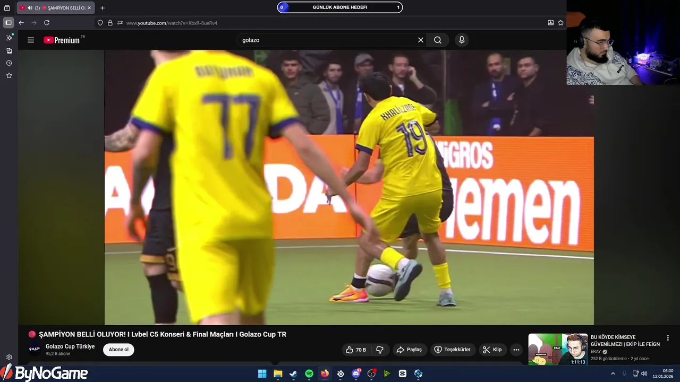The height and width of the screenshot is (382, 680).
Task: Go forward in browser history
Action: (x=34, y=23)
